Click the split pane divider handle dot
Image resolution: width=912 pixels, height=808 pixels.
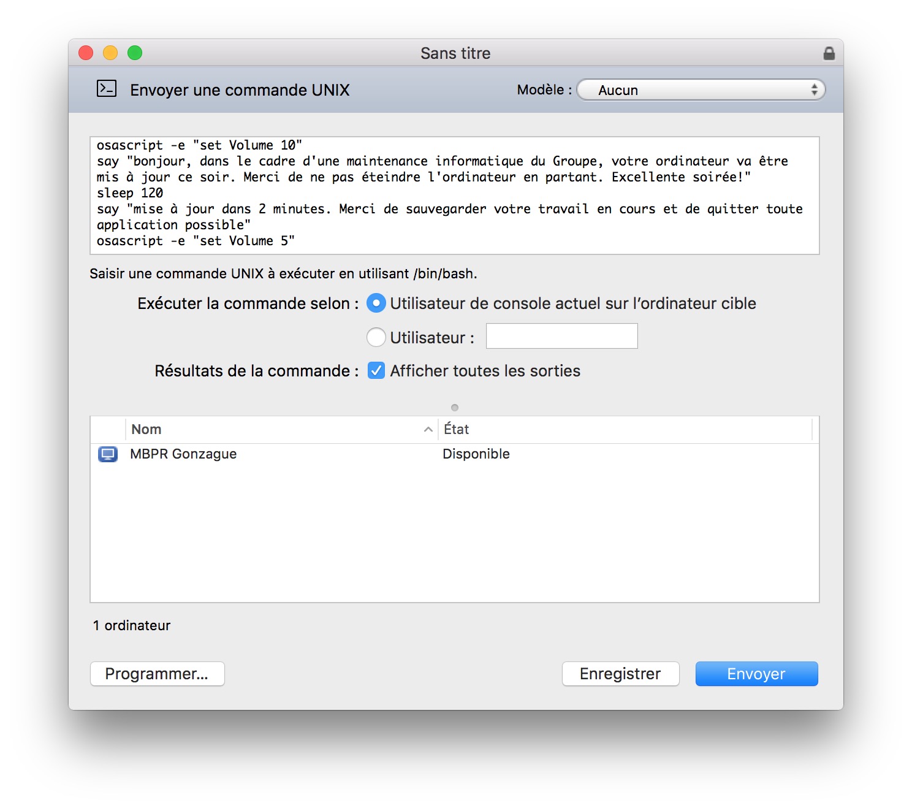[455, 408]
